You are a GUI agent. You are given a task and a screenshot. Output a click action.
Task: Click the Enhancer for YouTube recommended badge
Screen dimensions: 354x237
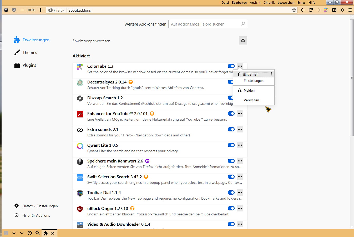pyautogui.click(x=152, y=113)
